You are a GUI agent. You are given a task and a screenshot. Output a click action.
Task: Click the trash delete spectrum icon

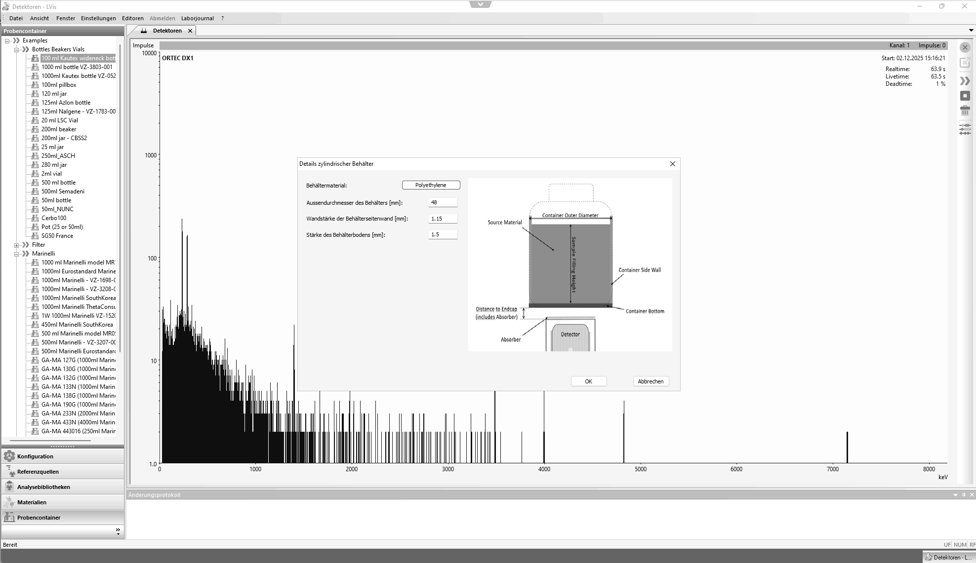[965, 111]
